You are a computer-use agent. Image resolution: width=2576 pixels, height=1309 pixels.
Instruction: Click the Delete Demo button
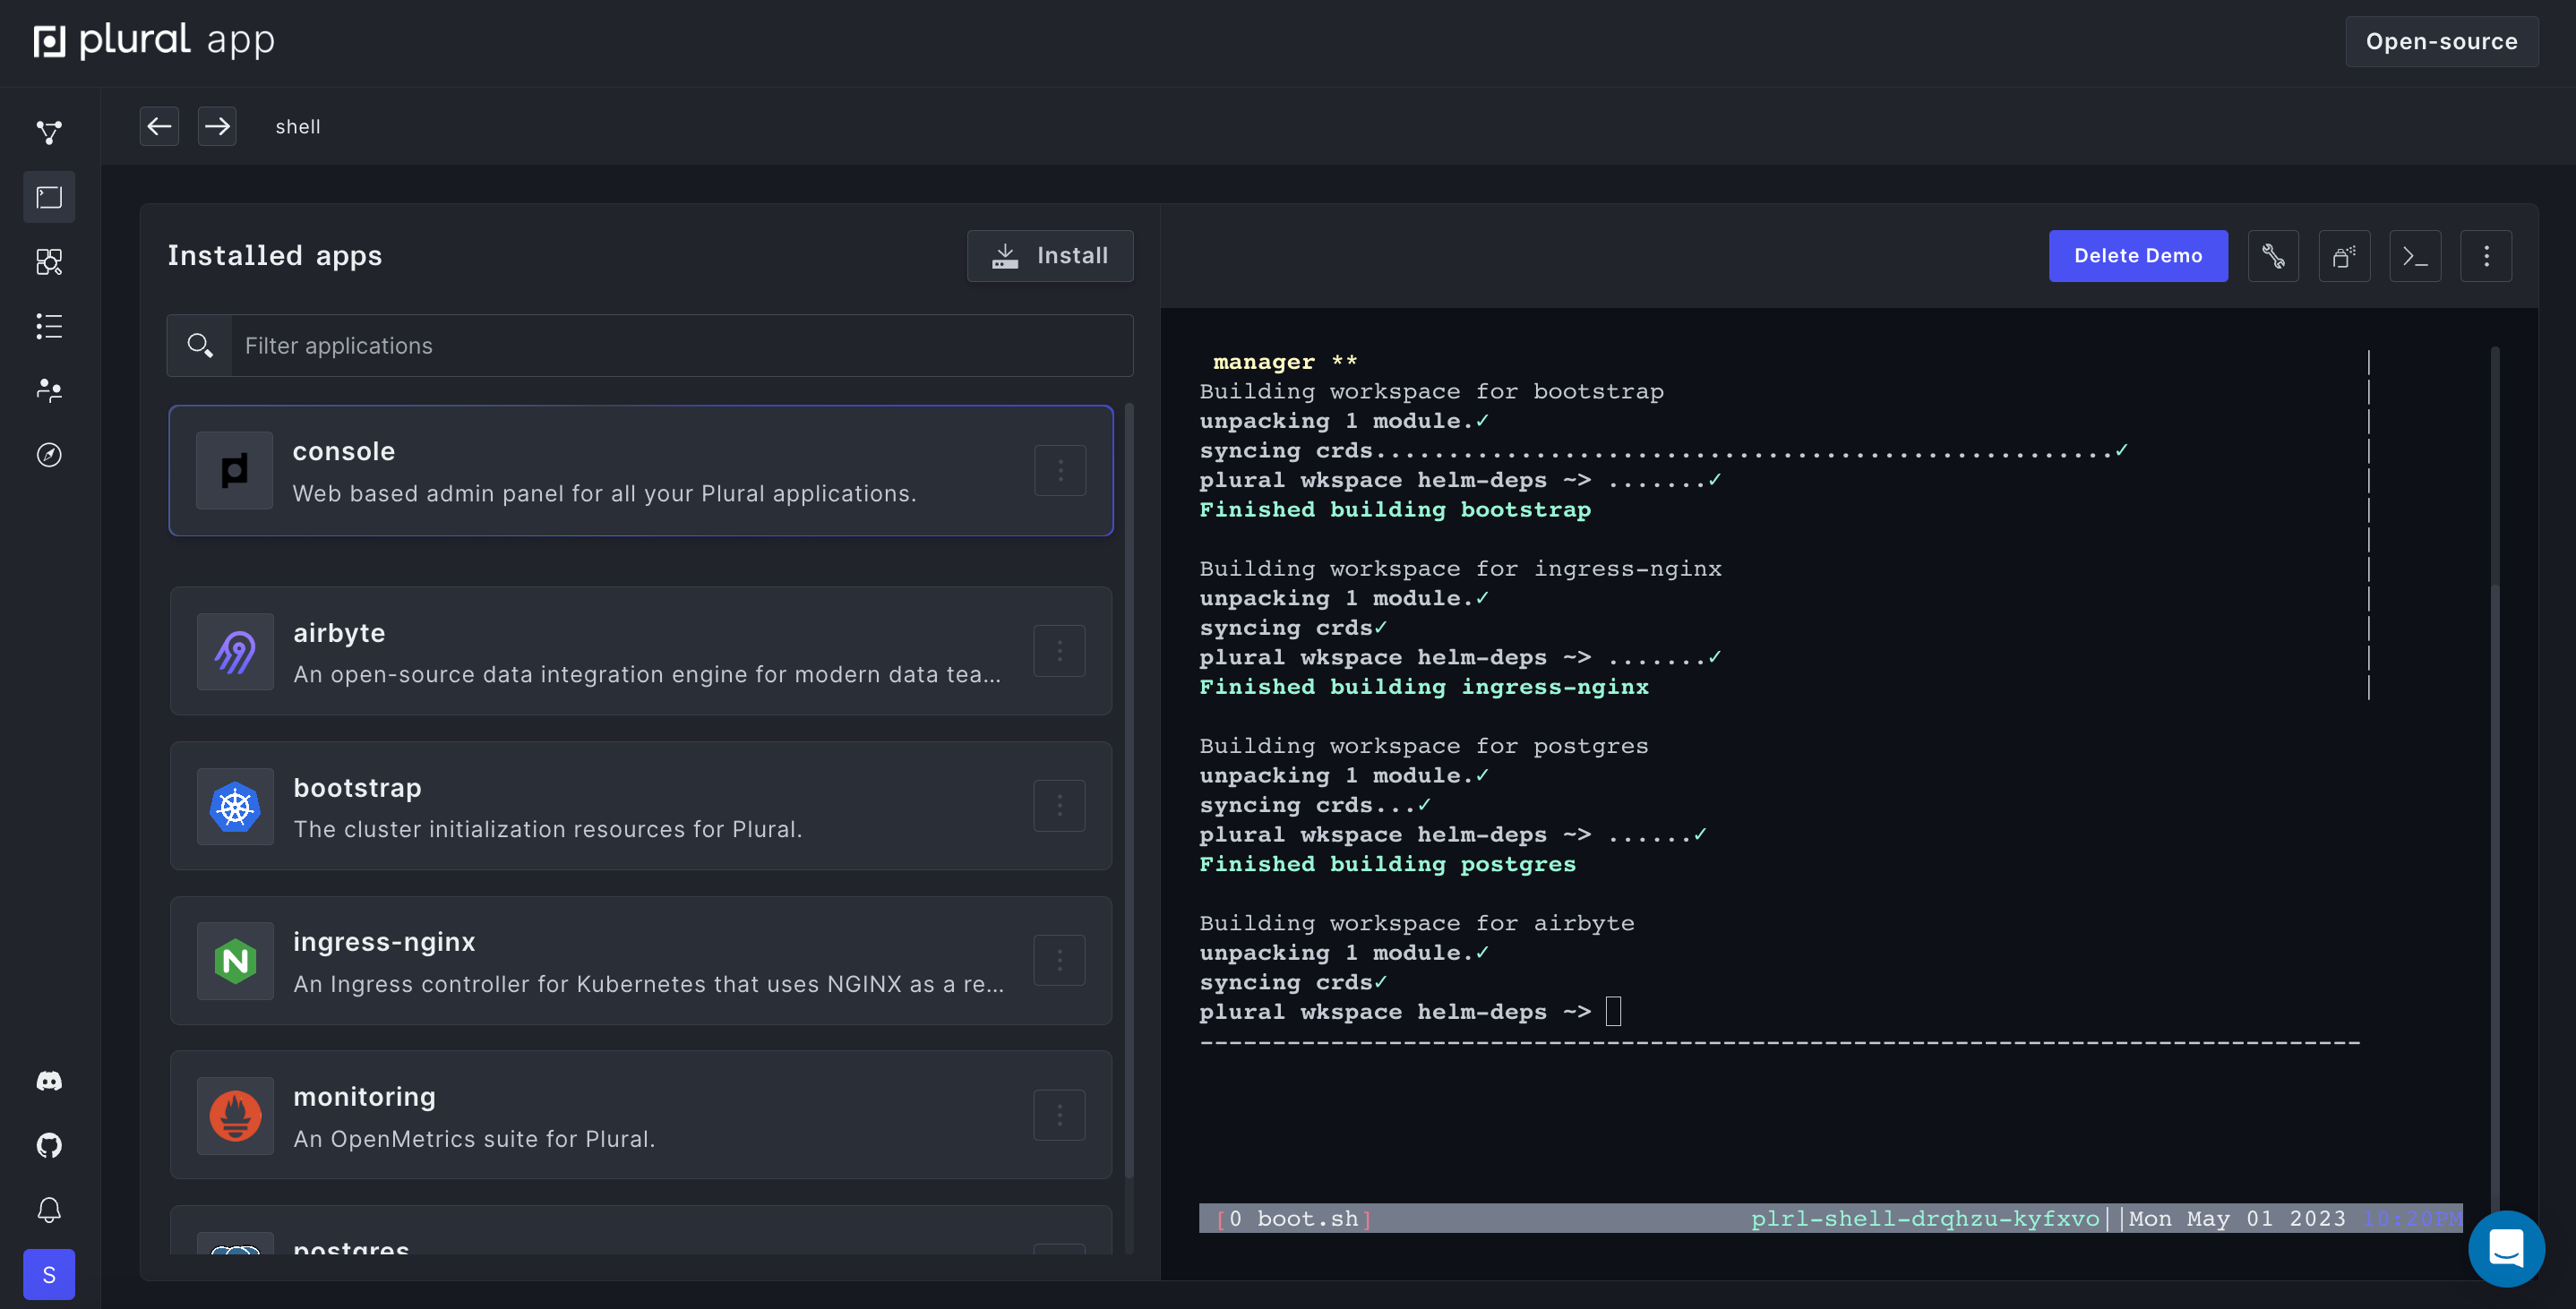tap(2138, 256)
